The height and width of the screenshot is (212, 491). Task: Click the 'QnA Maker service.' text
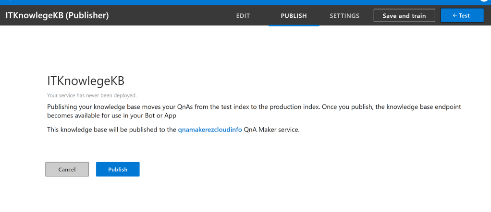(x=272, y=130)
